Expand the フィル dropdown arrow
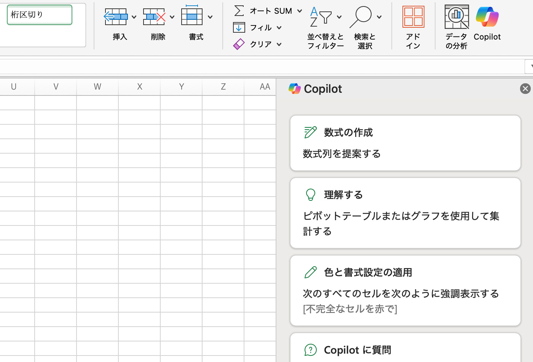The width and height of the screenshot is (533, 362). click(279, 27)
